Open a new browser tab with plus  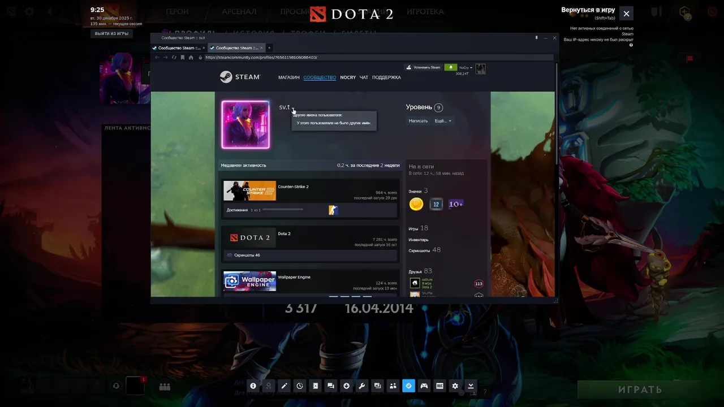click(x=269, y=48)
